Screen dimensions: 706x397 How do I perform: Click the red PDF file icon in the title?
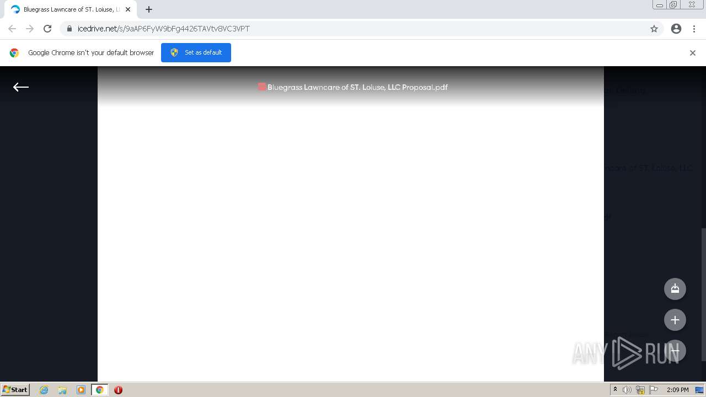(262, 87)
